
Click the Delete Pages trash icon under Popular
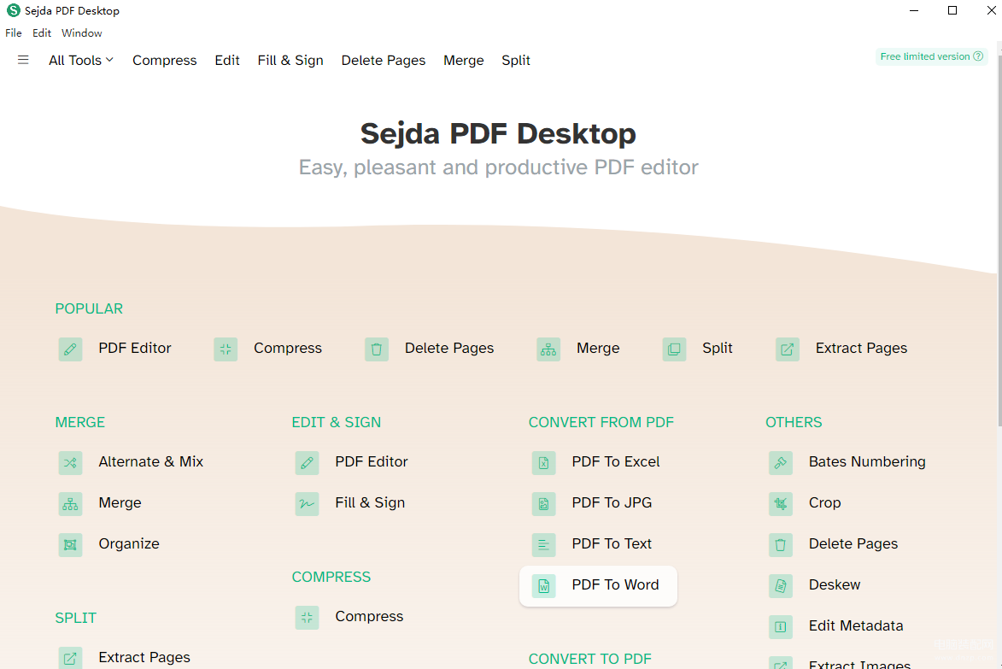tap(377, 349)
